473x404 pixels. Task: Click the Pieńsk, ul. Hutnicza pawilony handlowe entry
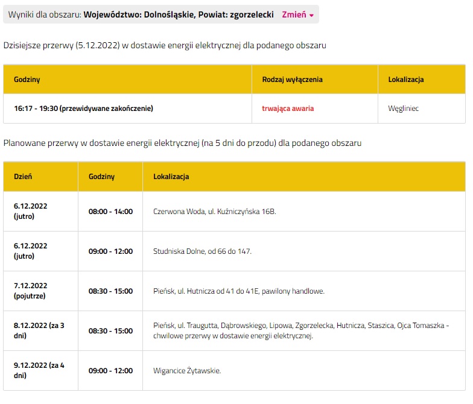tap(239, 291)
